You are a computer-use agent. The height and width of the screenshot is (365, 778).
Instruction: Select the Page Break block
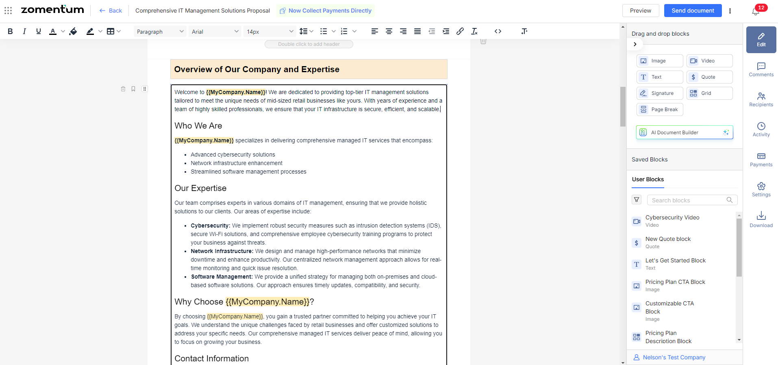coord(660,109)
